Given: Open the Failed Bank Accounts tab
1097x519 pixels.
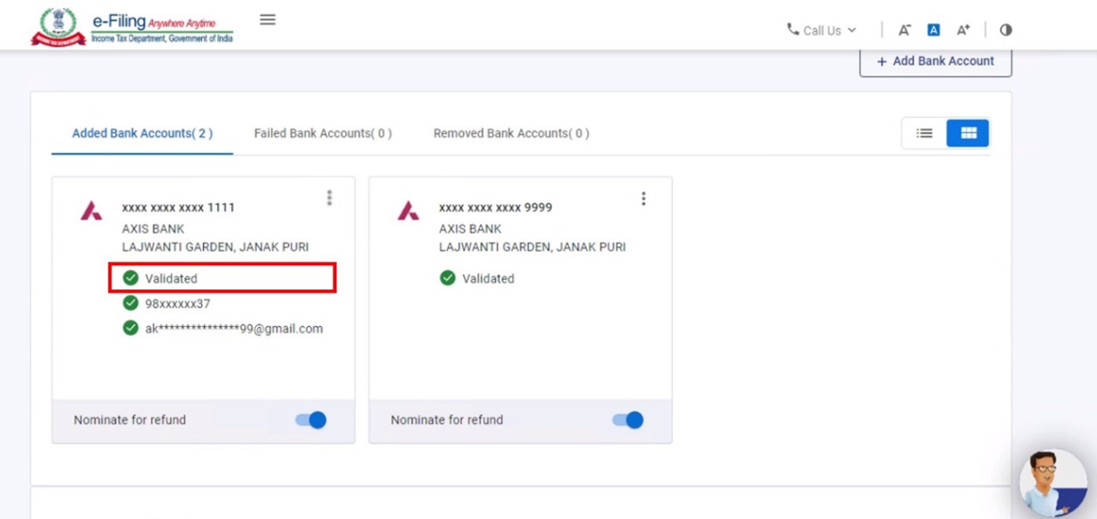Looking at the screenshot, I should [x=323, y=134].
